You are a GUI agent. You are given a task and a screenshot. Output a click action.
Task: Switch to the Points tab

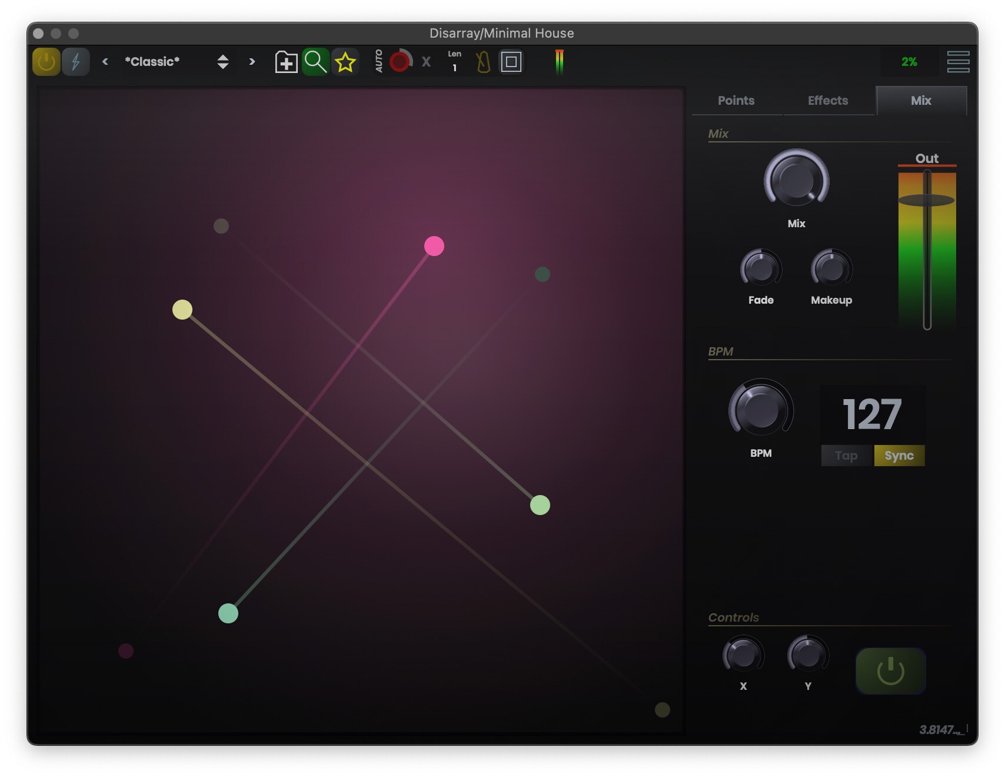tap(736, 101)
